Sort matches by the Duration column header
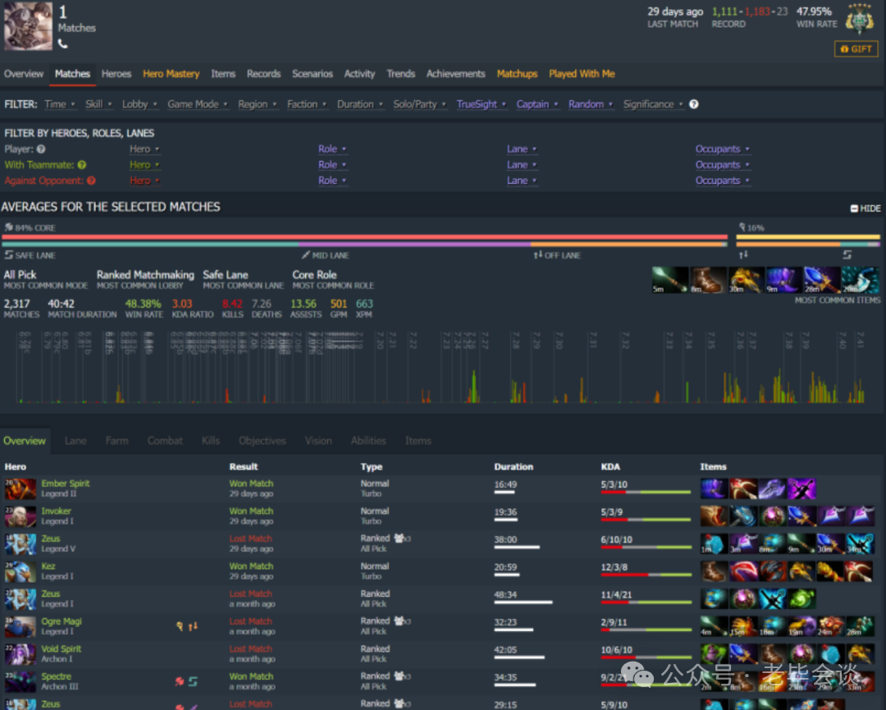The image size is (886, 710). [513, 467]
